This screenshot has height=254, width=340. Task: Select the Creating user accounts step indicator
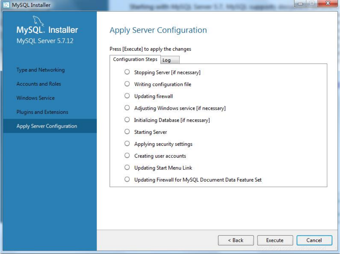(x=127, y=155)
